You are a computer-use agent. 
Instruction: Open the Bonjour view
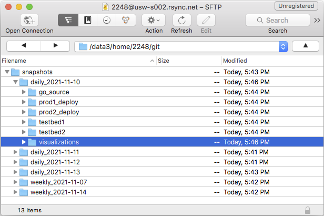(125, 20)
